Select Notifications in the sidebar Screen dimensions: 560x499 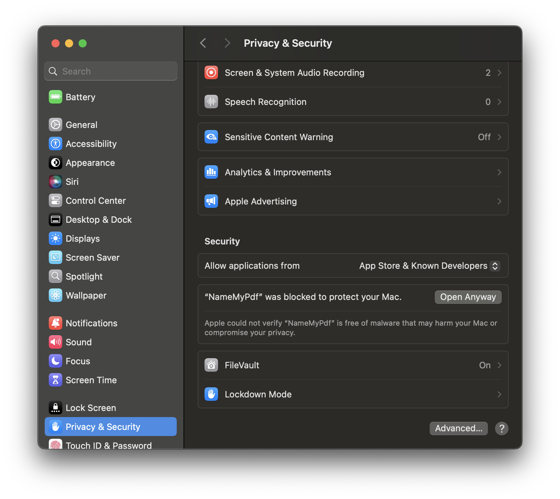pyautogui.click(x=91, y=323)
